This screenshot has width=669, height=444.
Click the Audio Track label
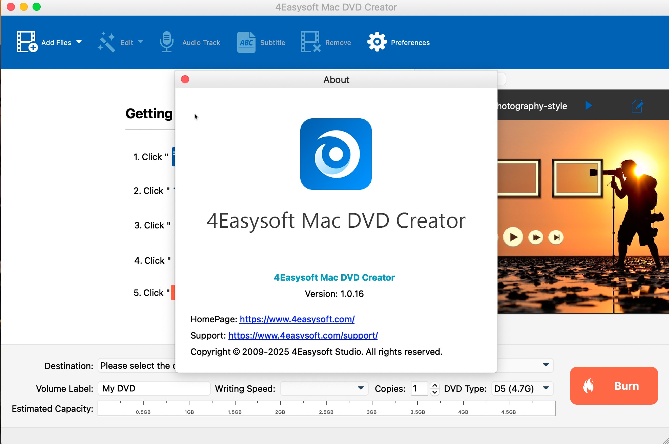point(201,43)
